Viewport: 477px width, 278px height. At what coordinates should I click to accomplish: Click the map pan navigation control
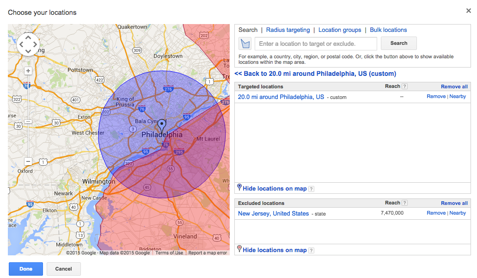tap(28, 44)
